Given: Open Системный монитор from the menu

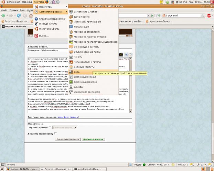Looking at the screenshot, I should 85,82.
